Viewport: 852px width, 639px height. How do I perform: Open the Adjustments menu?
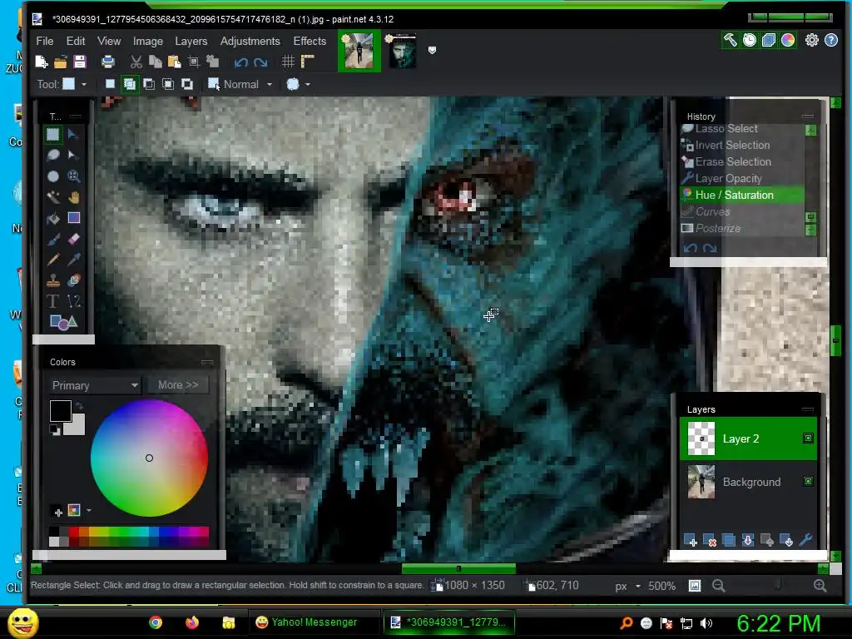(250, 42)
